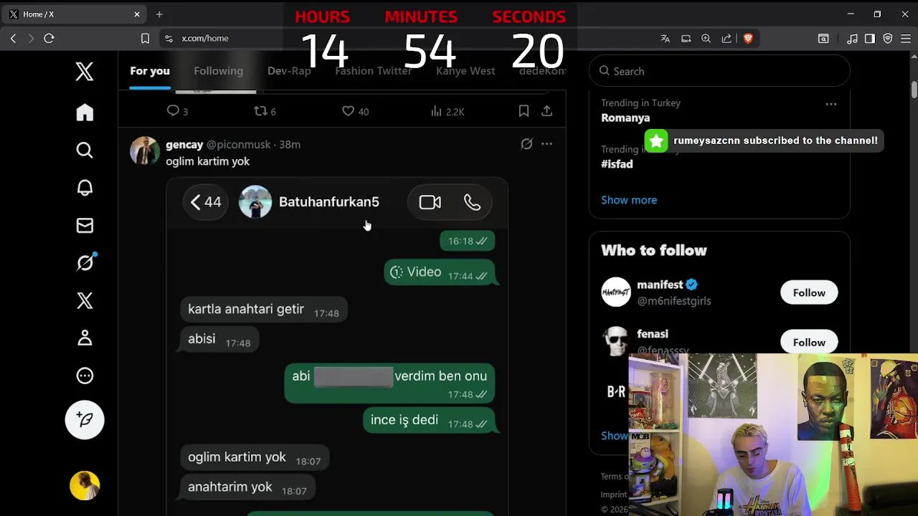Click reply icon with 3 replies
Viewport: 918px width, 516px height.
173,111
